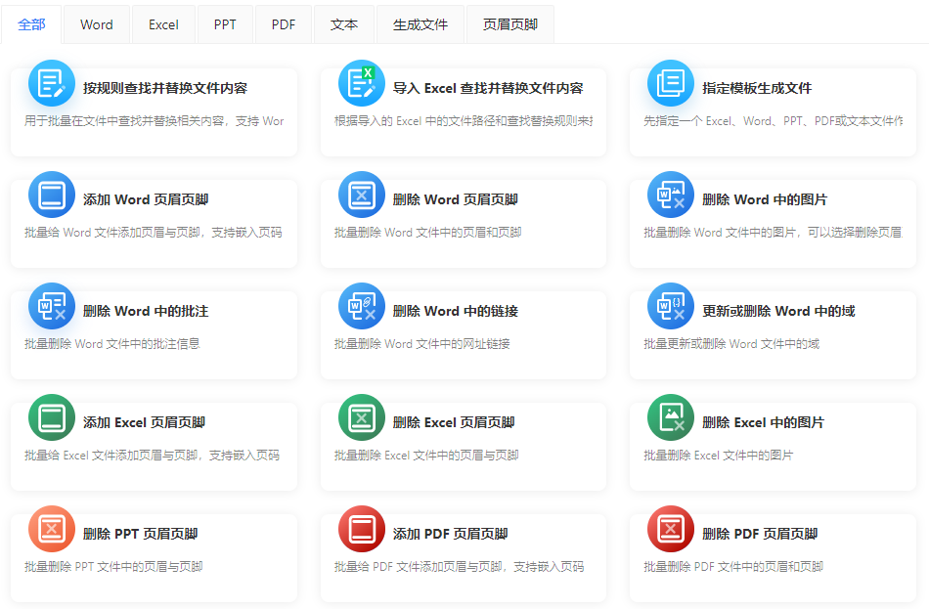Click the red 删除 PDF 页眉页脚 icon
929x609 pixels.
point(671,529)
